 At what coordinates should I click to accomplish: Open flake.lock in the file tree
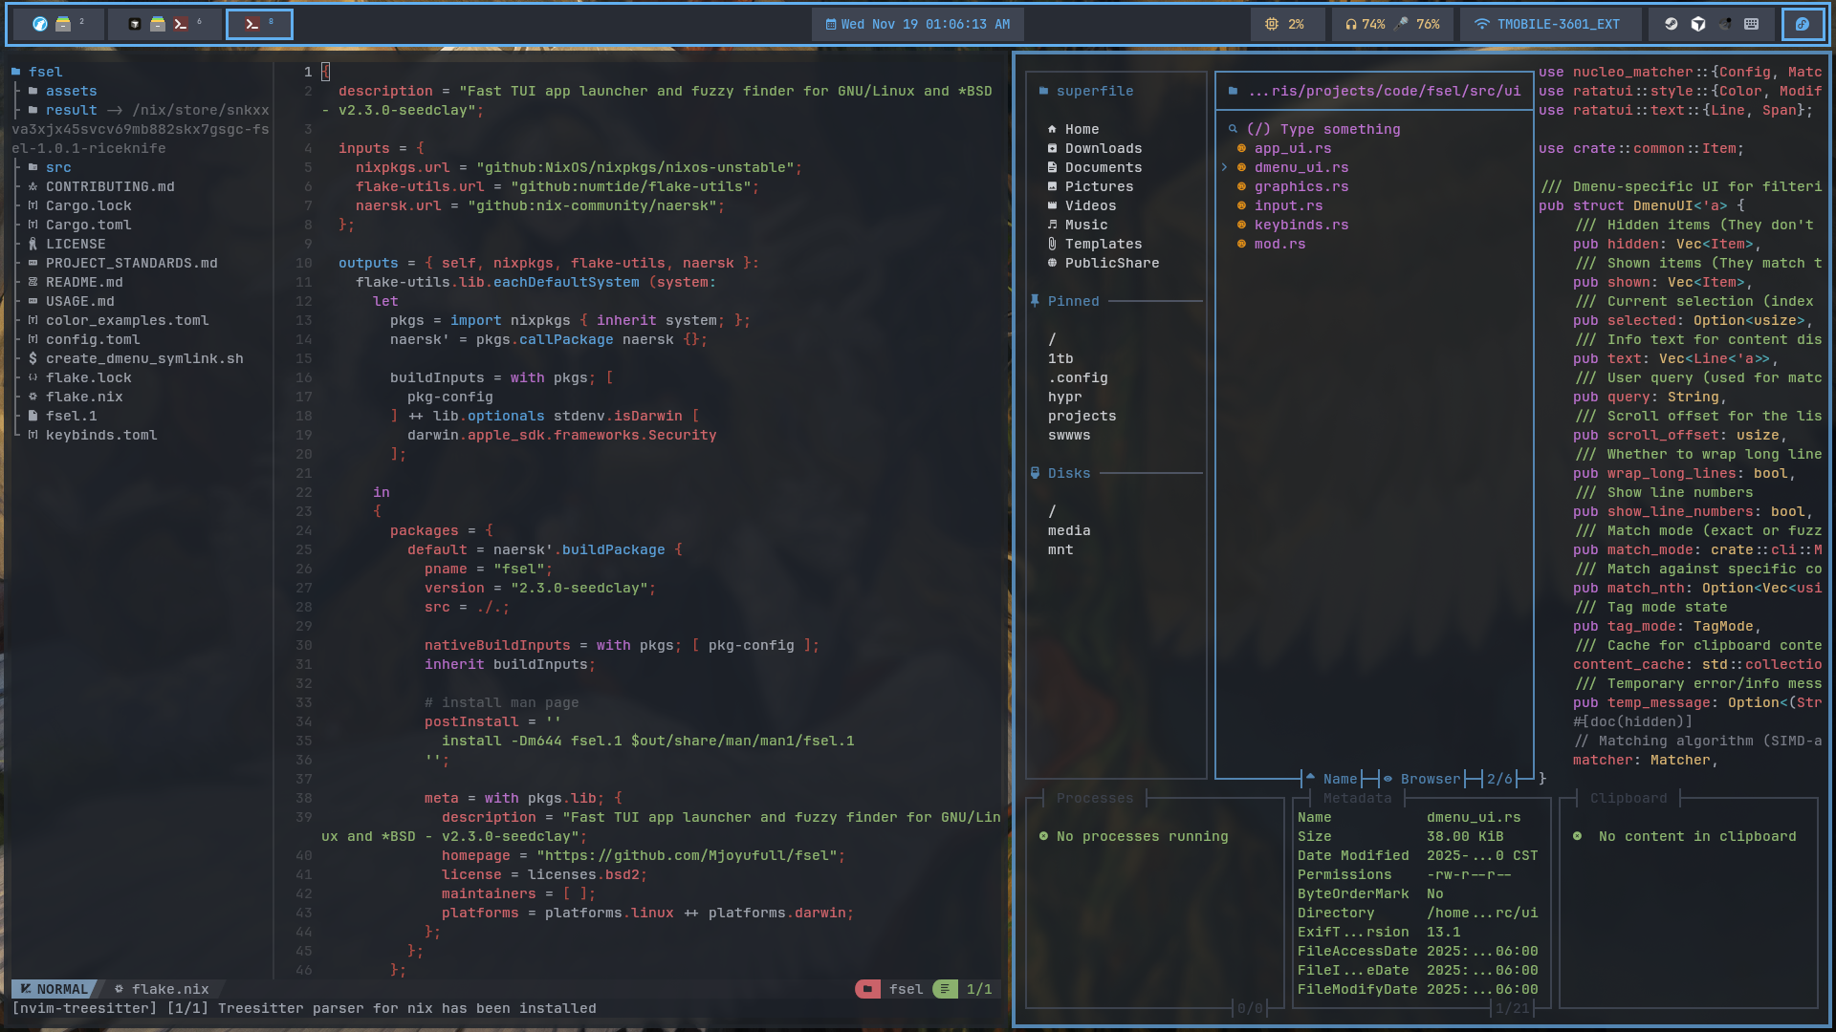(x=88, y=377)
